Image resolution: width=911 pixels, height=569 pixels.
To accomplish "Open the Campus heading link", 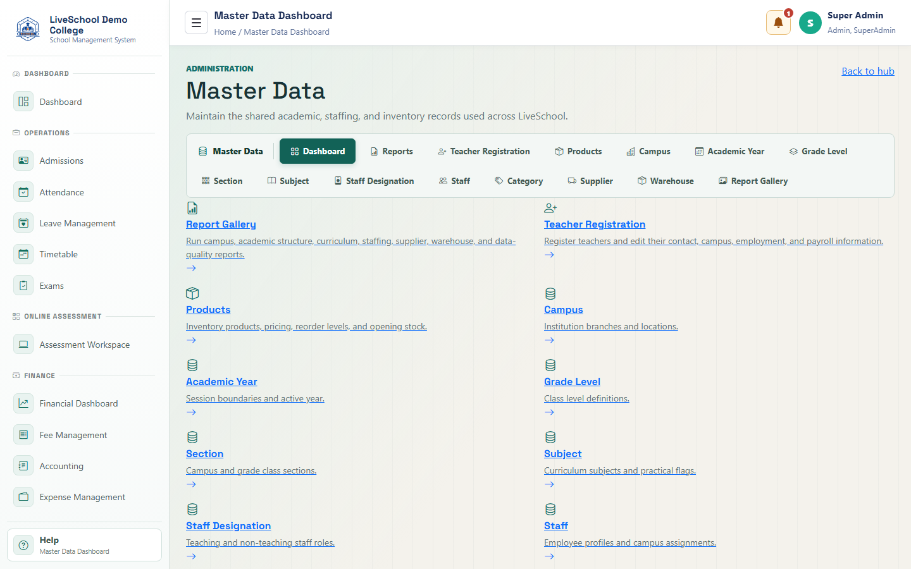I will point(564,310).
